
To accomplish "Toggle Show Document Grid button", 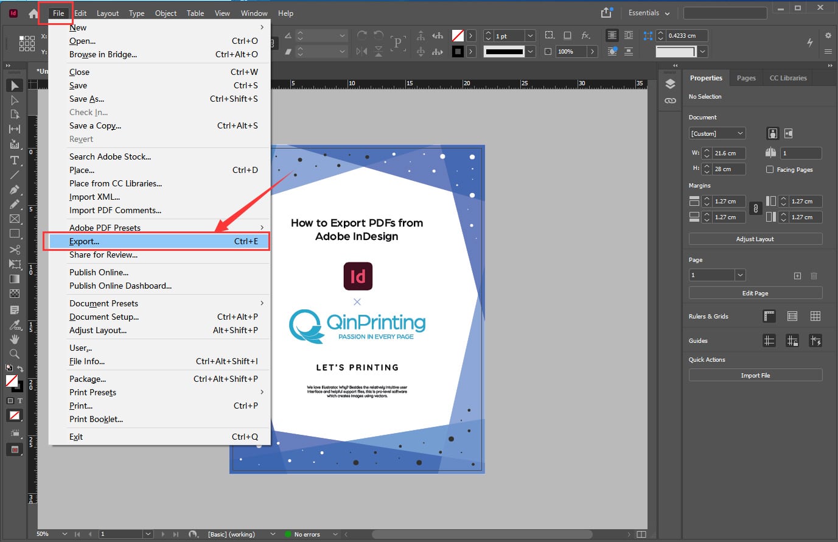I will (x=815, y=316).
